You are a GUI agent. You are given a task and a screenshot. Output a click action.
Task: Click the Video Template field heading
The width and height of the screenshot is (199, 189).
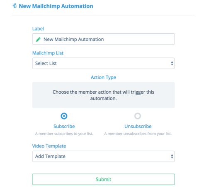point(49,146)
